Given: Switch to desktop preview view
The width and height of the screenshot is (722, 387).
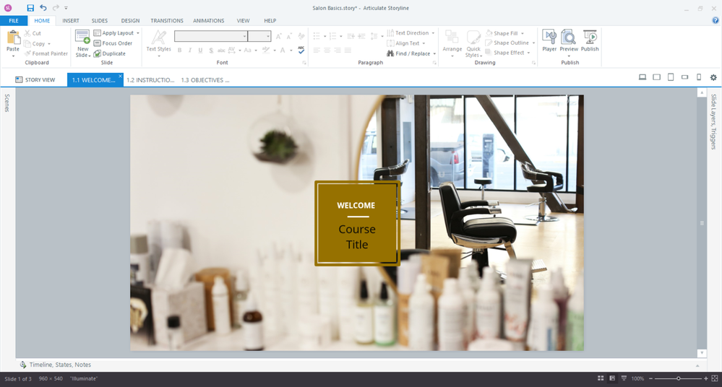Looking at the screenshot, I should tap(642, 77).
